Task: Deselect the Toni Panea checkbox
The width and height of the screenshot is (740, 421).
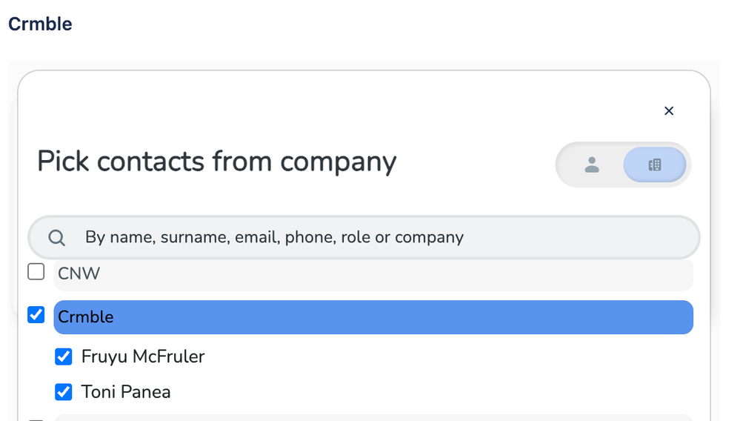Action: (x=64, y=391)
